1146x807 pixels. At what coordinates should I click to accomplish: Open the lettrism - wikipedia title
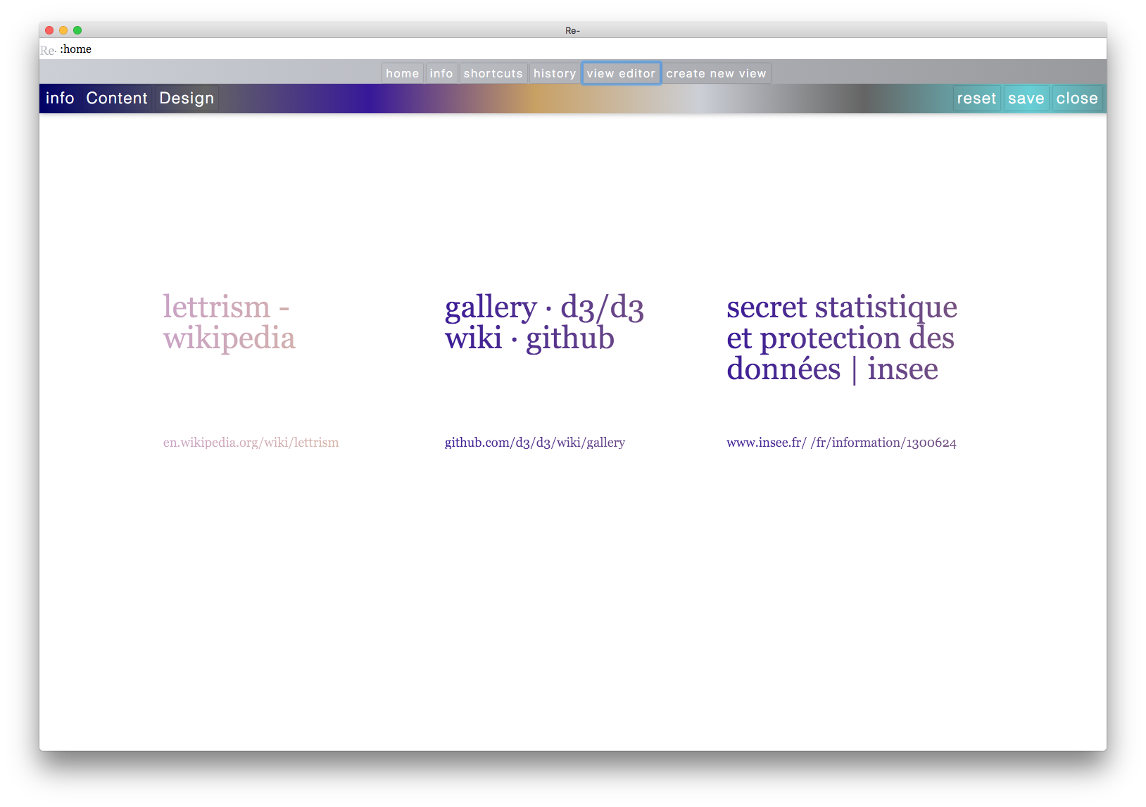[229, 322]
